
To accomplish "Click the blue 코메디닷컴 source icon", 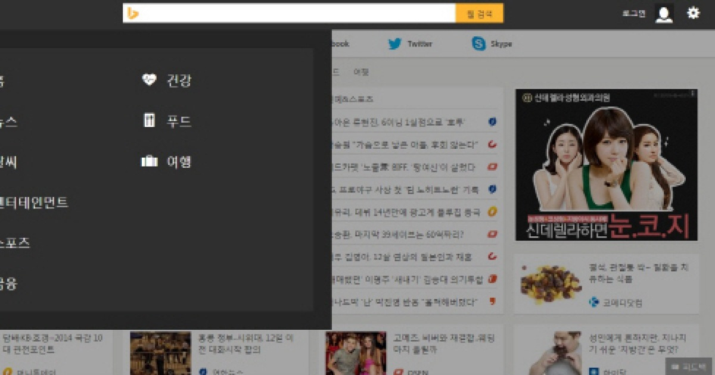I will (593, 302).
